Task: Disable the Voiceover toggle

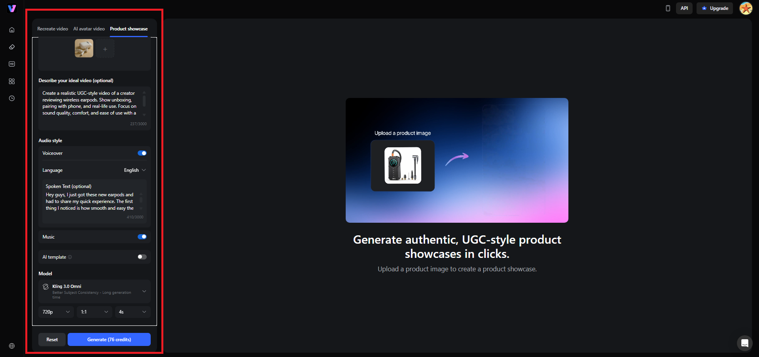Action: 142,153
